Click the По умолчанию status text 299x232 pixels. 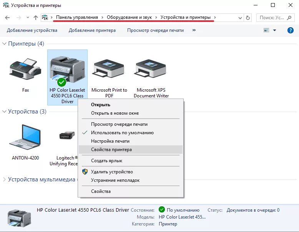click(183, 210)
